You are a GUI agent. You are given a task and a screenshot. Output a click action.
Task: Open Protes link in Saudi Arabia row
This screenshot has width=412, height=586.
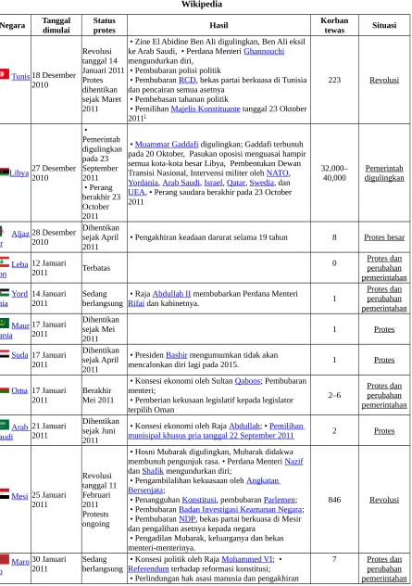click(384, 431)
